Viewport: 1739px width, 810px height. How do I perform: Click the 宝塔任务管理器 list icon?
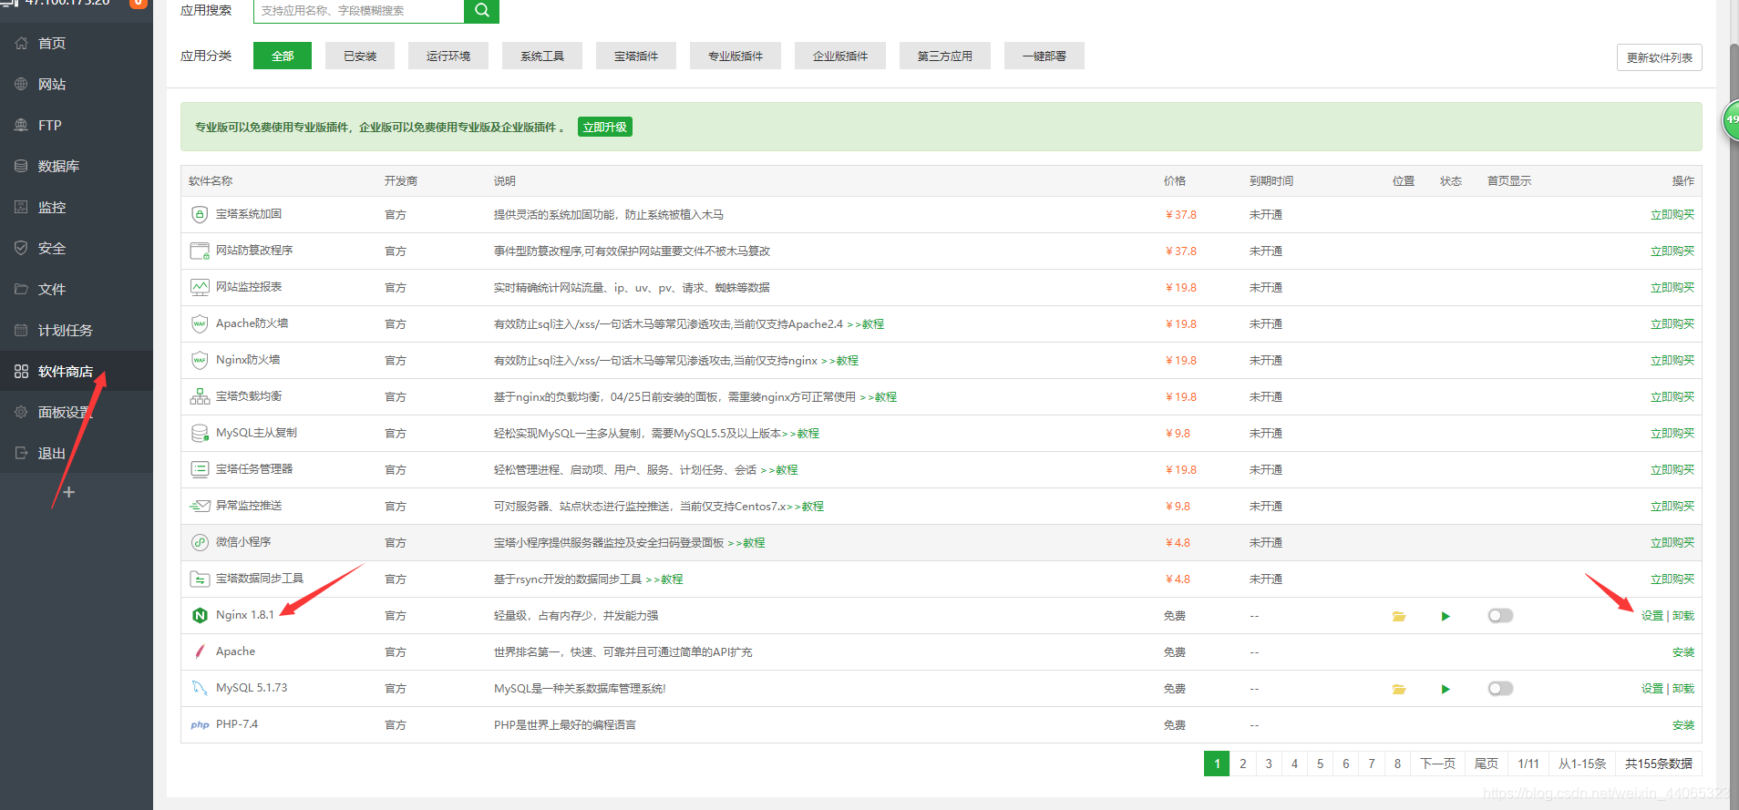pyautogui.click(x=200, y=469)
